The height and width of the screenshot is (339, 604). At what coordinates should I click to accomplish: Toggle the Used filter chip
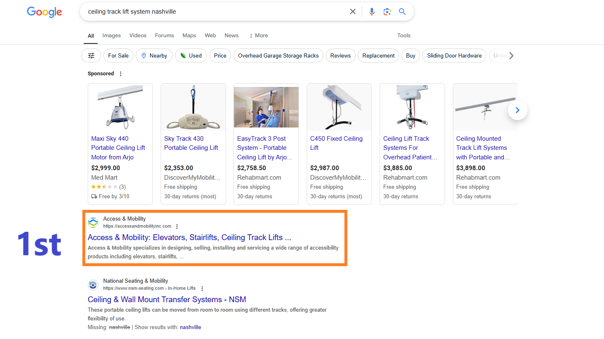(191, 55)
